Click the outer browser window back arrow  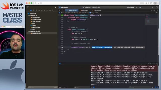[35, 3]
